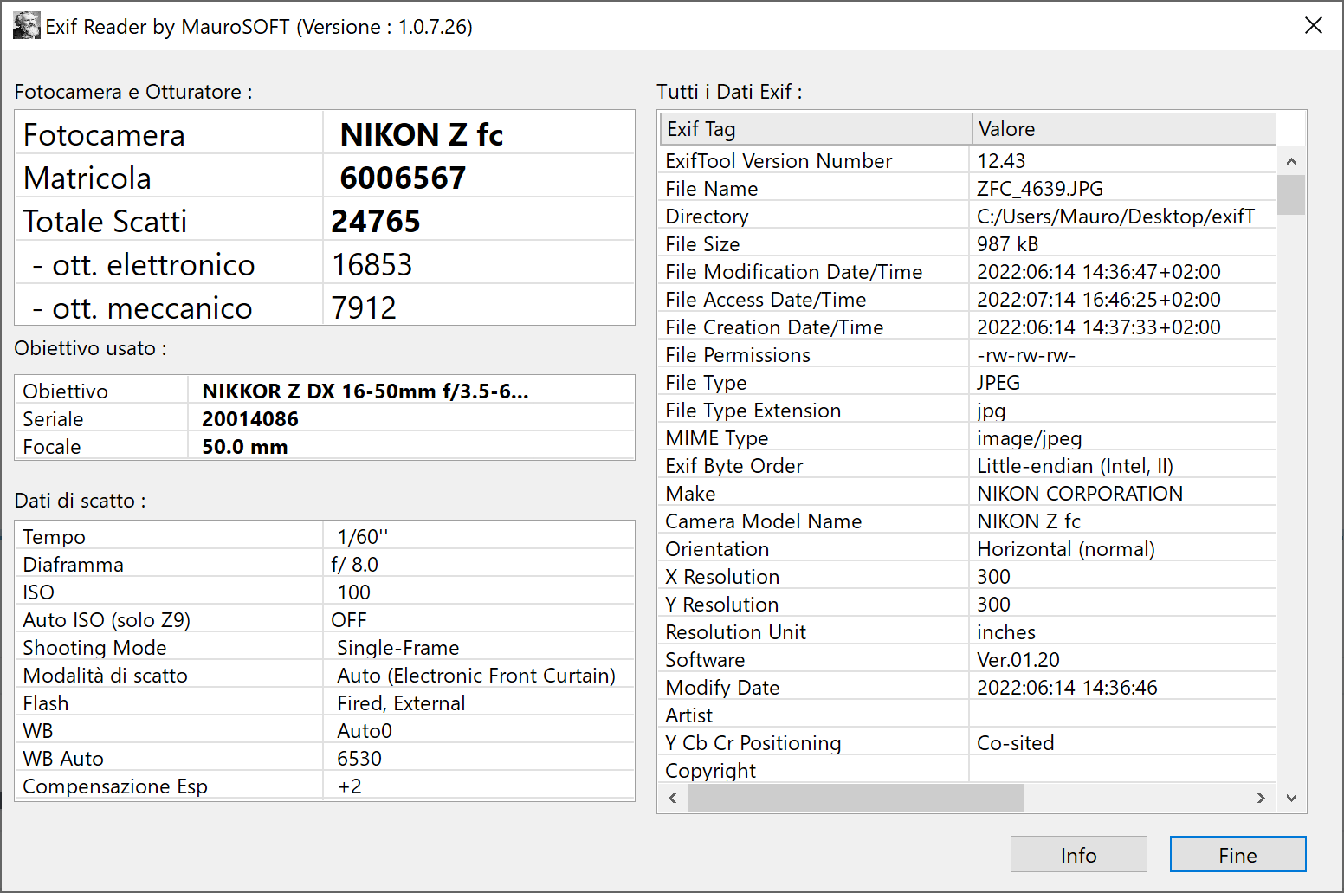
Task: Click the ISO value 100
Action: pos(354,592)
